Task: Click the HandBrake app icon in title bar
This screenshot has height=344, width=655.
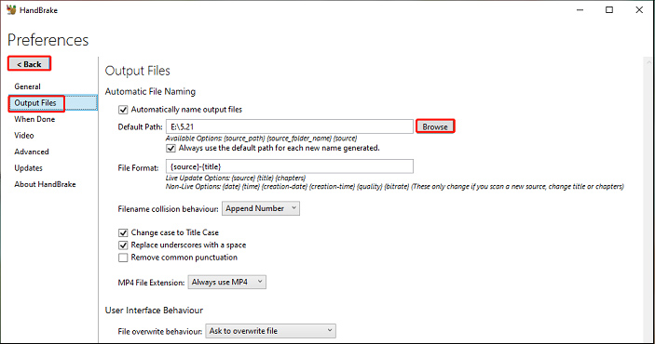Action: (11, 10)
